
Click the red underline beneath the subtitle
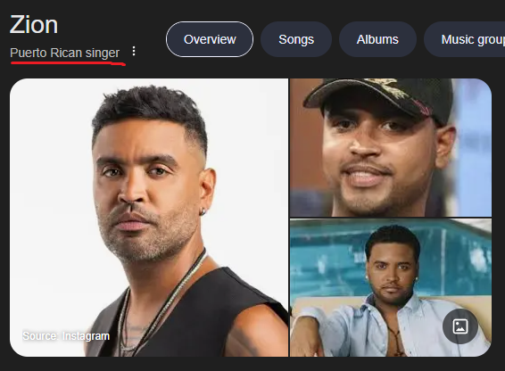(68, 63)
